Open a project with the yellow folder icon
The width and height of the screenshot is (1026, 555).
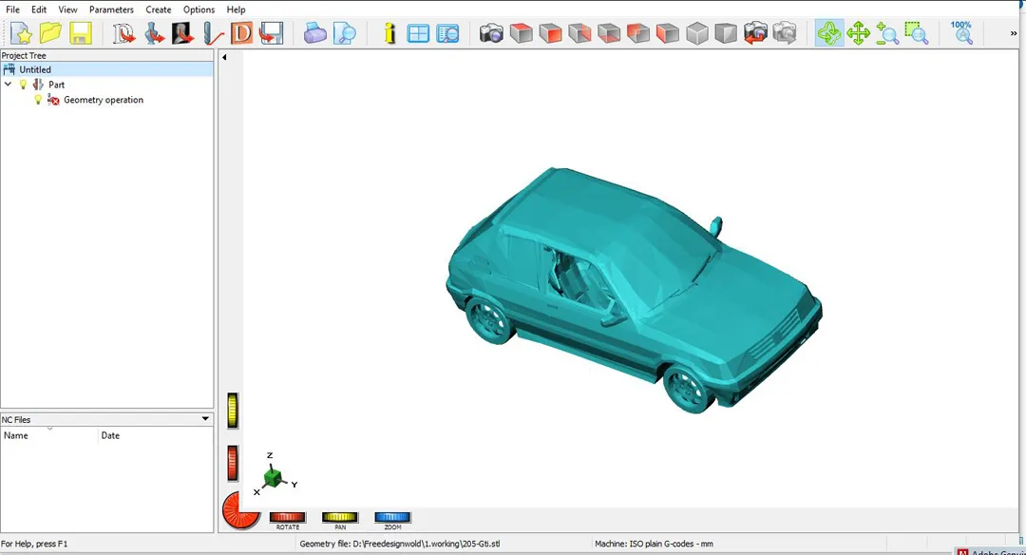click(50, 32)
